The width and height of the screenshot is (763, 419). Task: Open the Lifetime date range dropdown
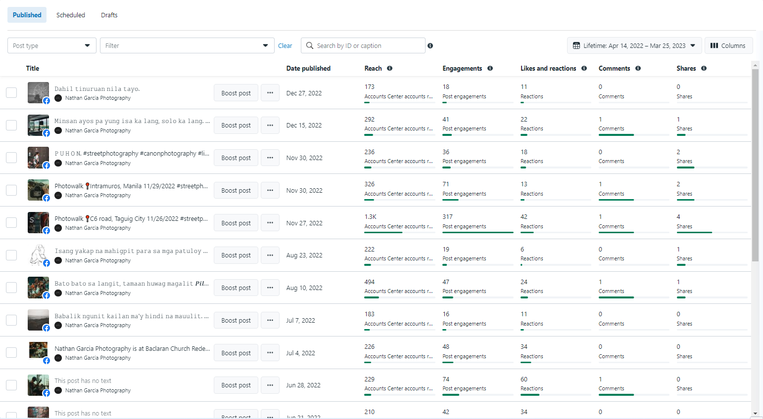tap(634, 45)
